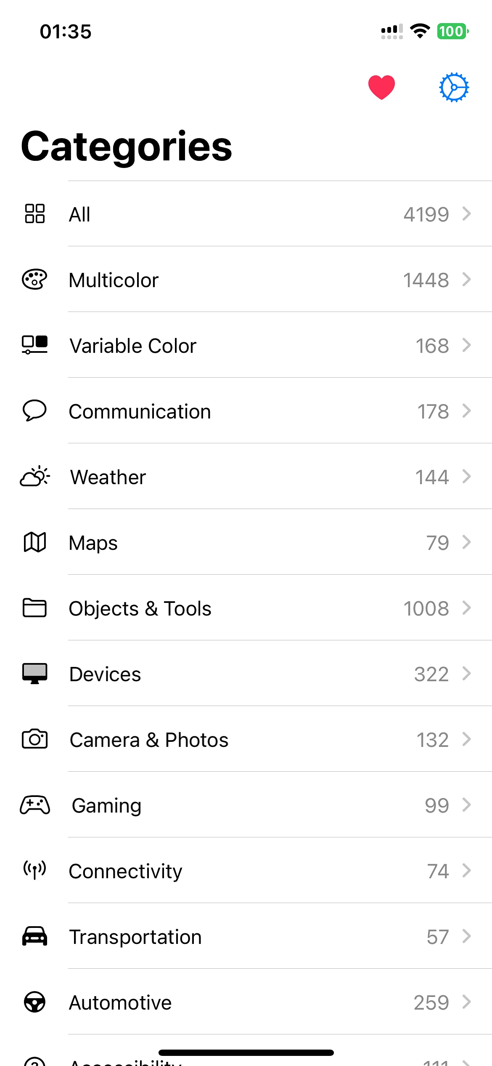Tap the Connectivity antenna icon
The image size is (492, 1066).
pyautogui.click(x=35, y=870)
